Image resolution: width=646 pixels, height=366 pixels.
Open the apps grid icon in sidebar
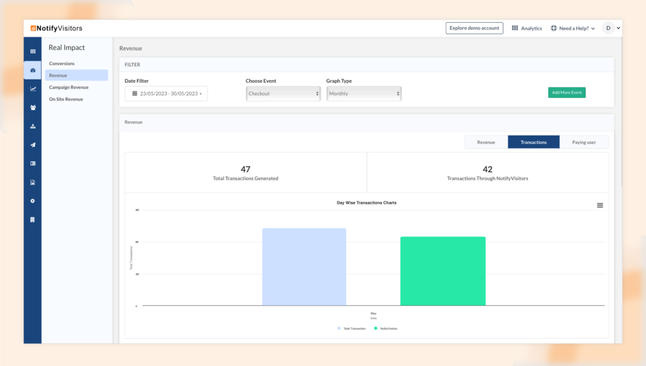point(33,52)
